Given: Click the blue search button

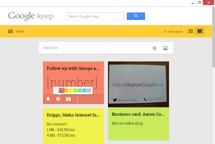Looking at the screenshot, I should (x=136, y=16).
